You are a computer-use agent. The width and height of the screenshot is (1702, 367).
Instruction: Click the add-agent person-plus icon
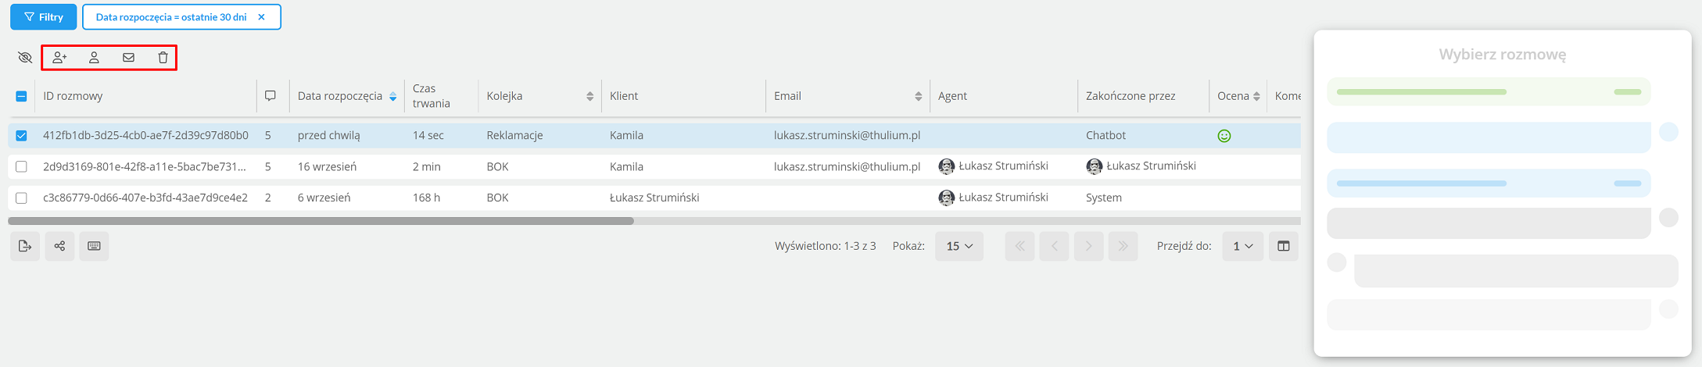click(59, 58)
